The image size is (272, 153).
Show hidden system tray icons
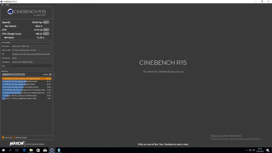[x=247, y=150]
